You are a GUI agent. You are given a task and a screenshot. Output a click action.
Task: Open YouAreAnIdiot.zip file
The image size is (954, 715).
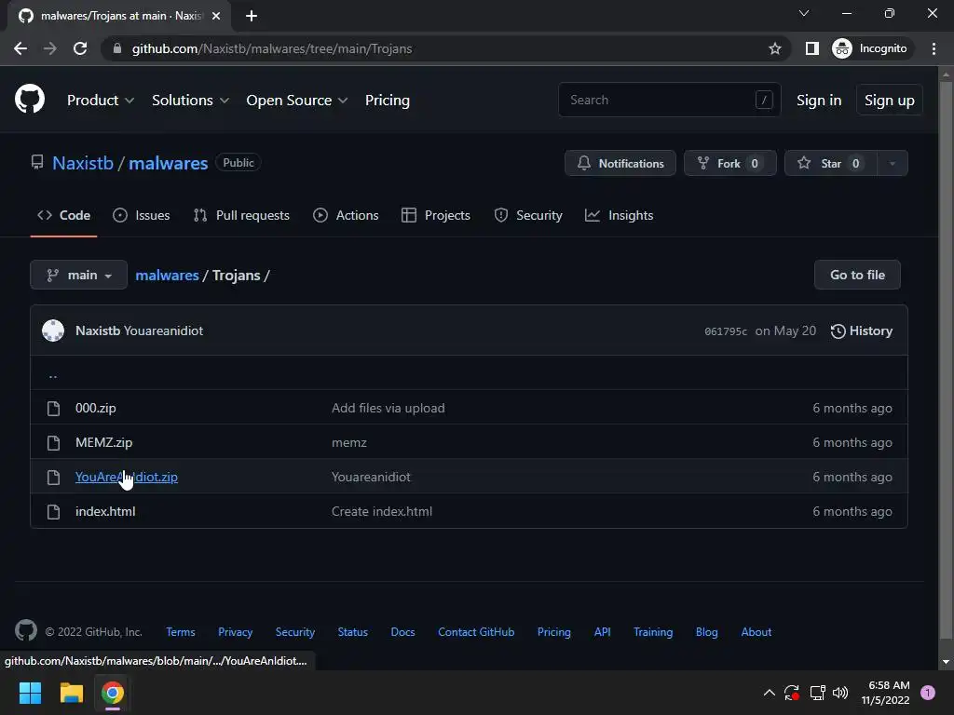click(127, 478)
